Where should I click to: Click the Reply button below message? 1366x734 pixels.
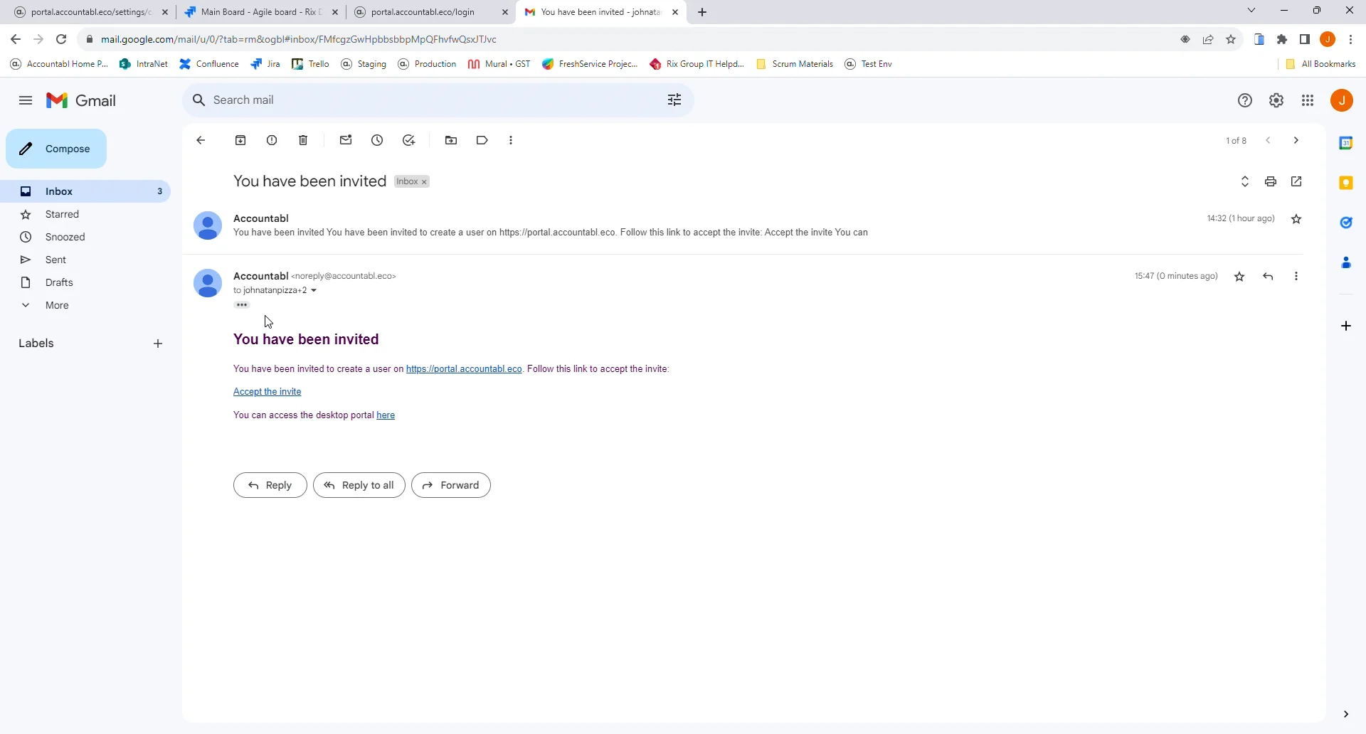(x=270, y=486)
